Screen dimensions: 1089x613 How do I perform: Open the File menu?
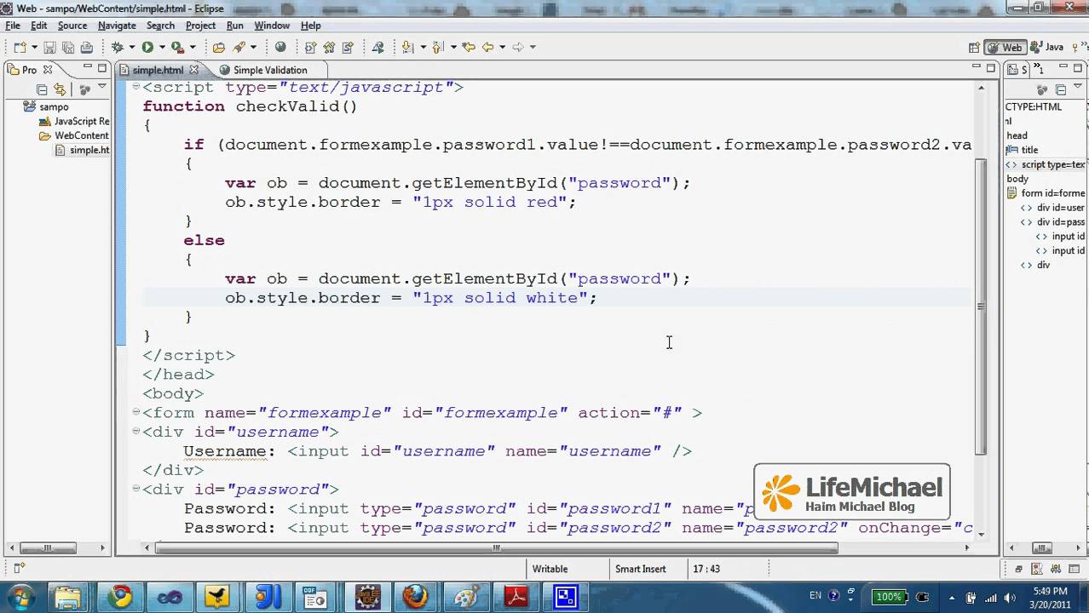pyautogui.click(x=13, y=26)
